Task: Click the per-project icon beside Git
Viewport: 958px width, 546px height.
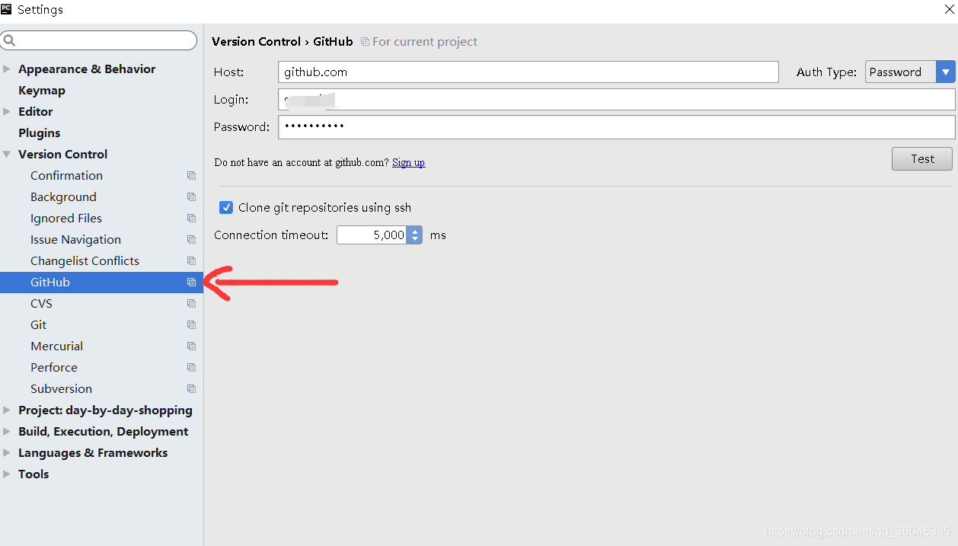Action: (191, 324)
